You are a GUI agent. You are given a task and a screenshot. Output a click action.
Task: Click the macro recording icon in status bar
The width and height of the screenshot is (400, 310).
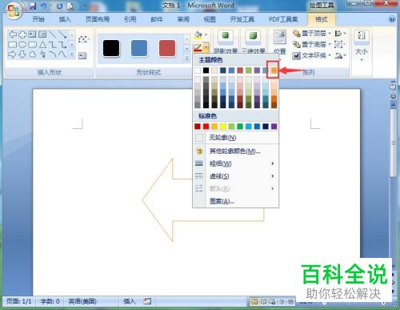pos(147,301)
